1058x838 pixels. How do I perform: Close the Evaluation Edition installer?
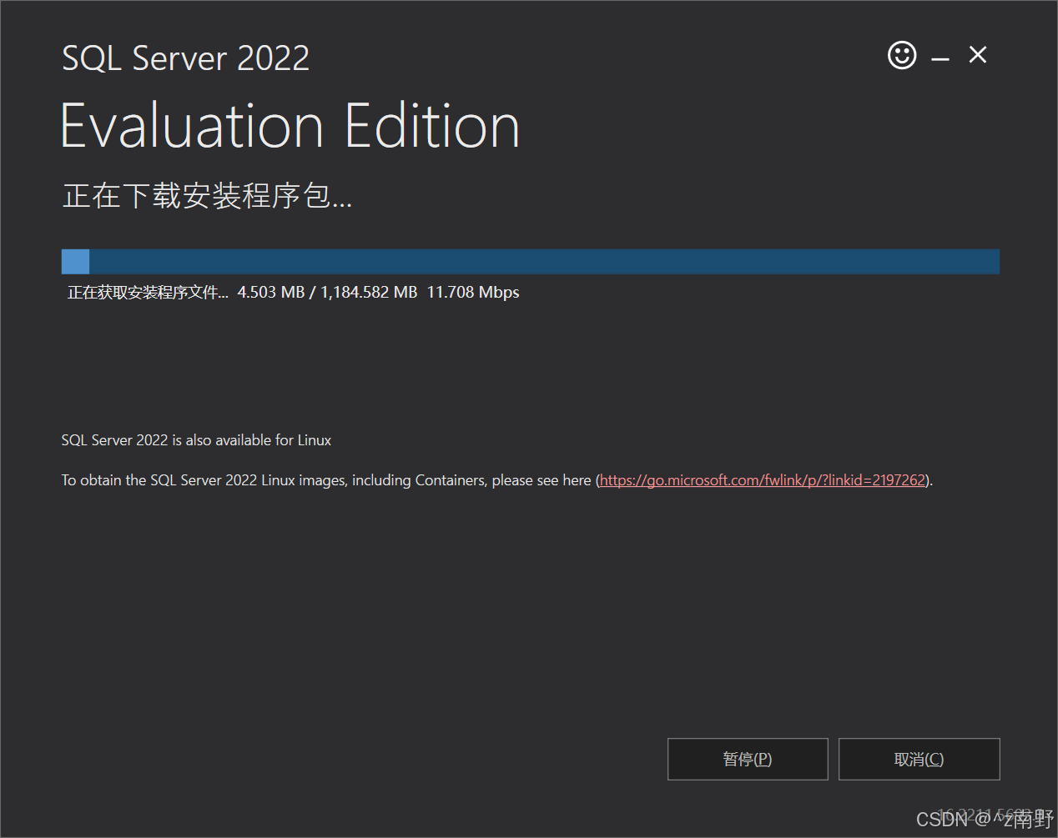point(977,54)
